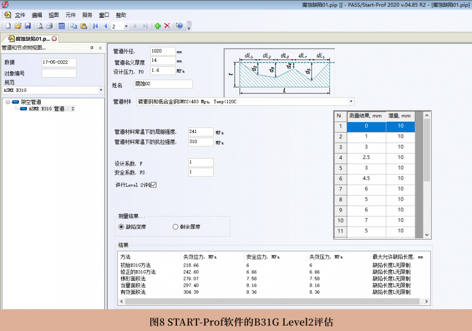Open print preview magnifier icon

point(40,26)
